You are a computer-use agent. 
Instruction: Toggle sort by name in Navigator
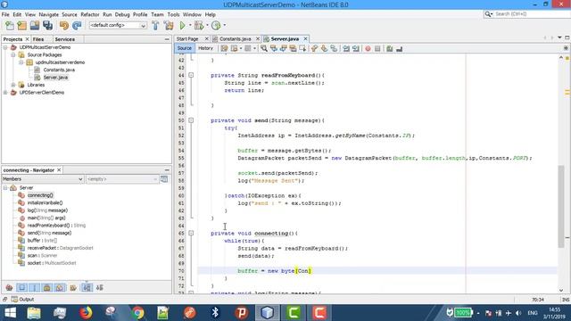coord(87,287)
